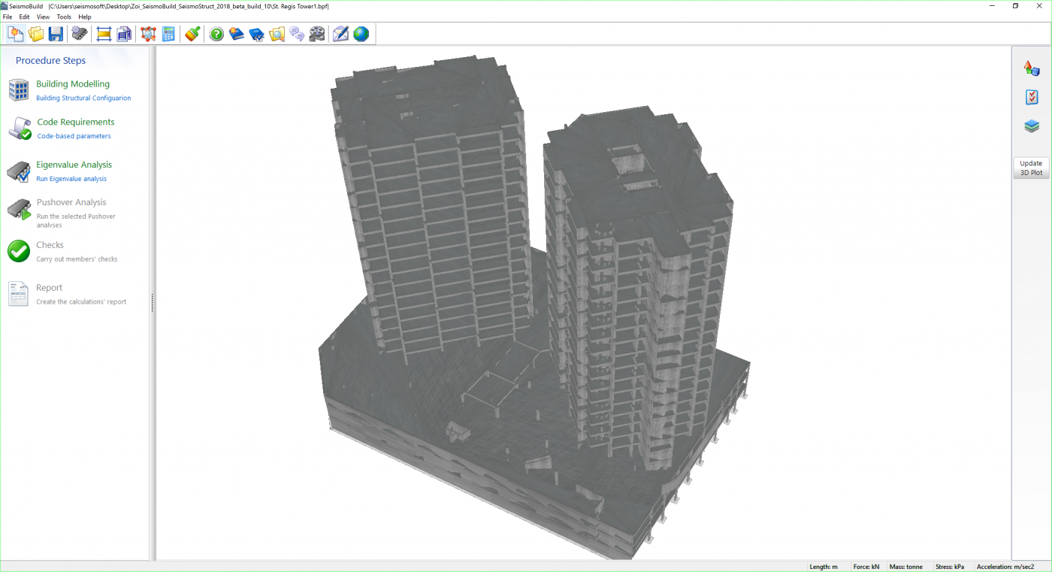1052x572 pixels.
Task: Click the New project toolbar icon
Action: (x=16, y=34)
